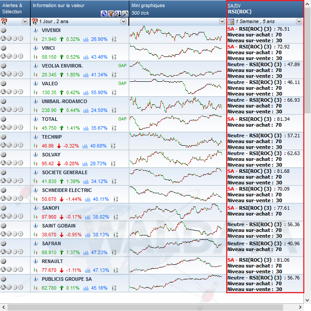Click the refresh icon in Information header
This screenshot has height=311, width=311.
[x=104, y=14]
